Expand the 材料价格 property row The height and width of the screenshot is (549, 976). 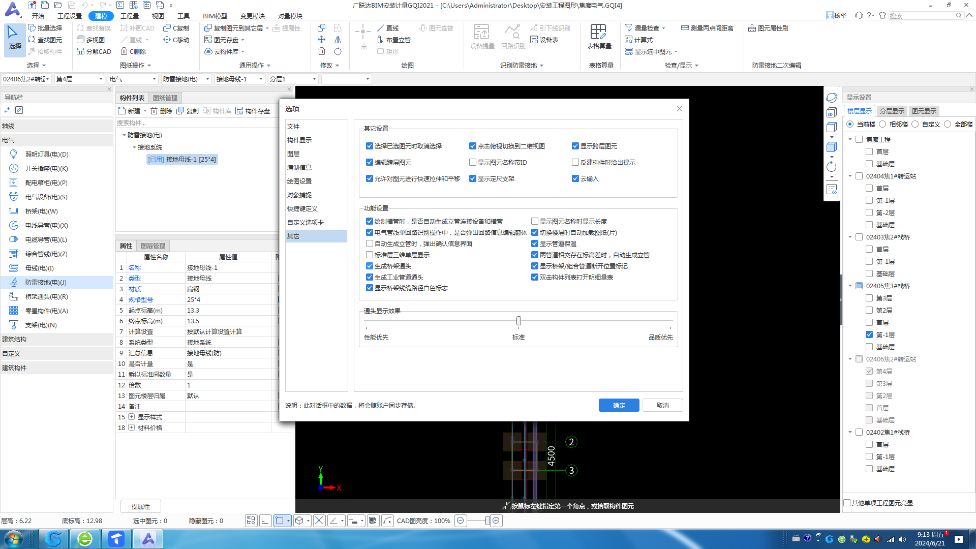tap(132, 428)
